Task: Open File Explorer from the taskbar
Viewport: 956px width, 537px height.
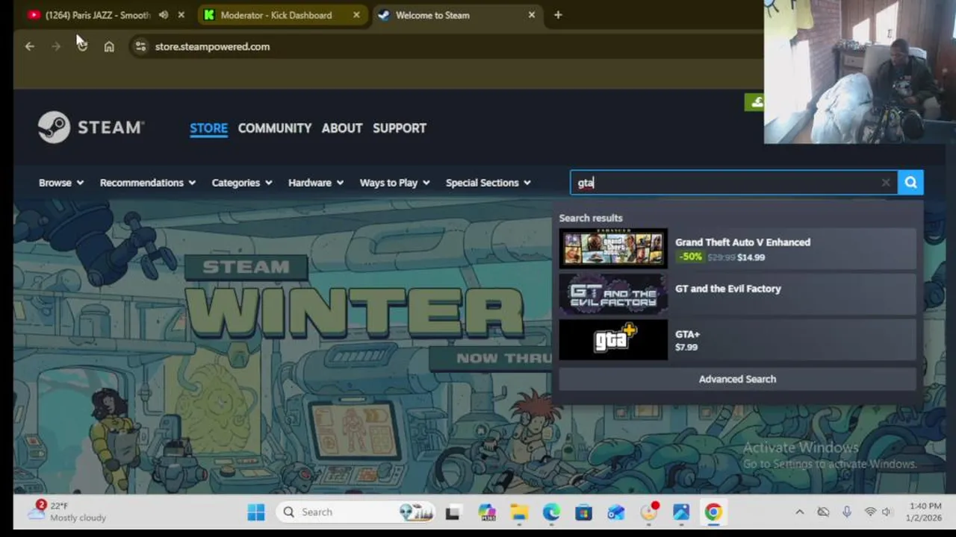Action: (519, 512)
